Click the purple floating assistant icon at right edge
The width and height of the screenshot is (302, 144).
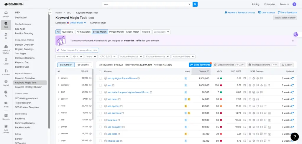[x=296, y=34]
